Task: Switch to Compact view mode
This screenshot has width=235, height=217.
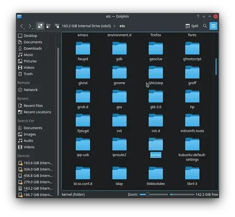Action: tap(48, 26)
